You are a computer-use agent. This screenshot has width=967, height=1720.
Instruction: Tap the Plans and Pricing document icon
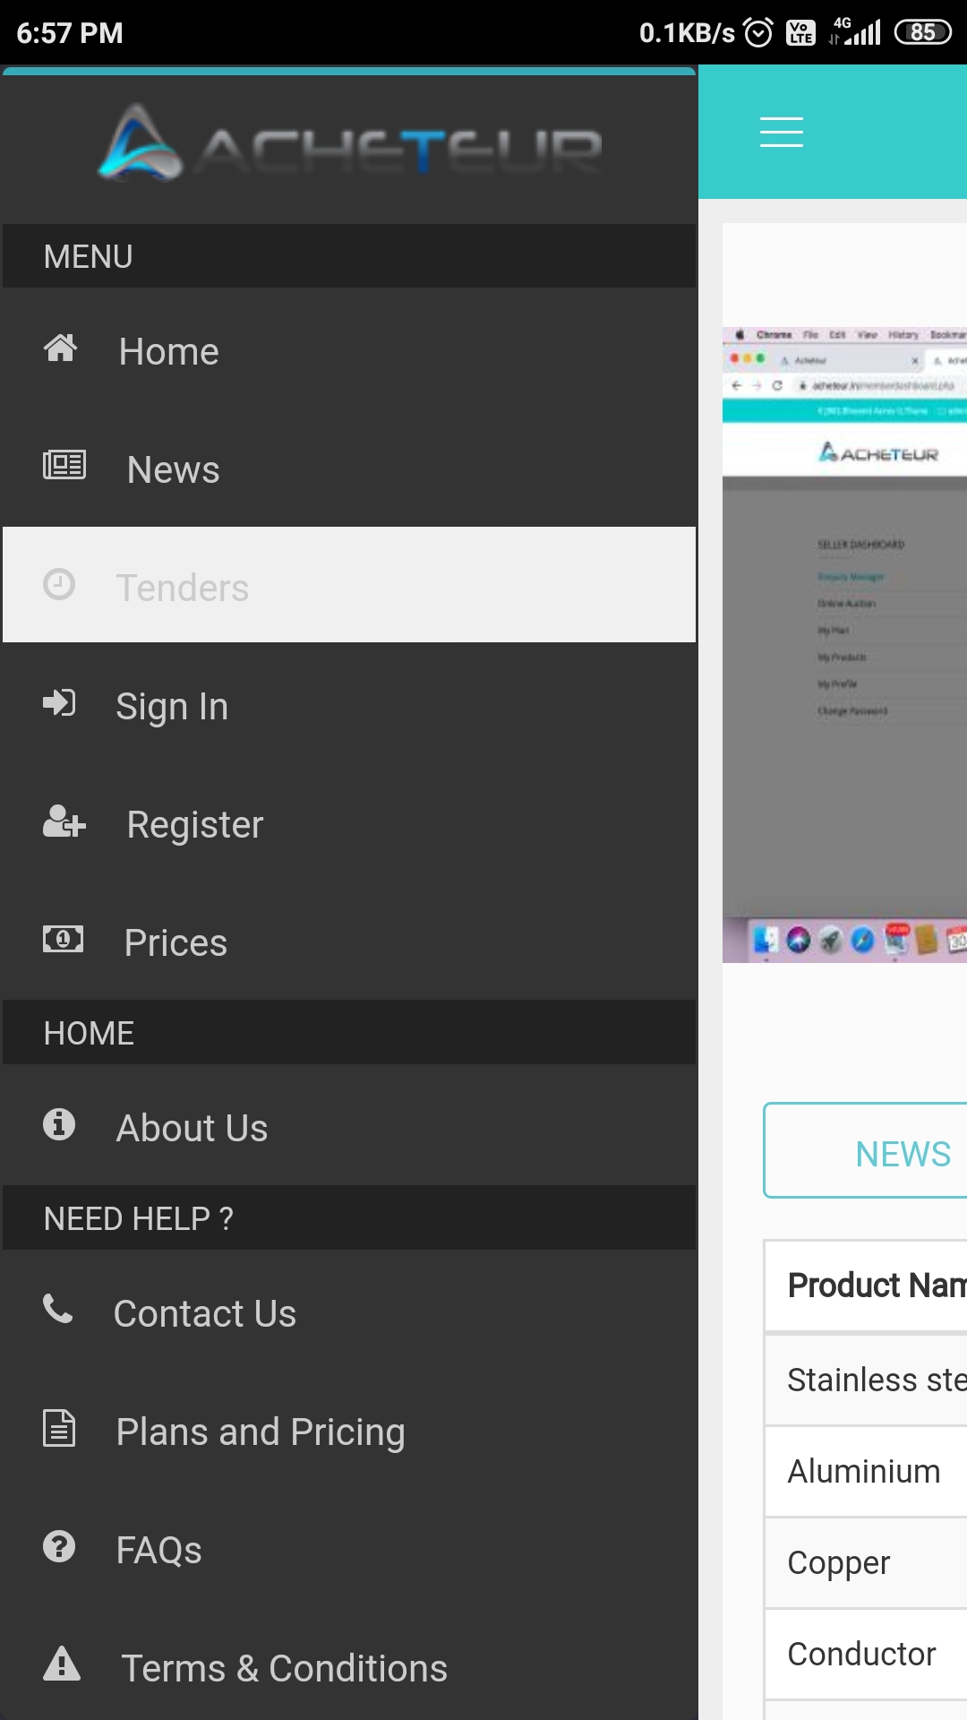pos(59,1427)
